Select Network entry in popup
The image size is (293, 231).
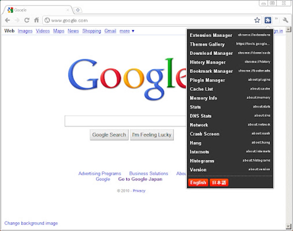(230, 125)
